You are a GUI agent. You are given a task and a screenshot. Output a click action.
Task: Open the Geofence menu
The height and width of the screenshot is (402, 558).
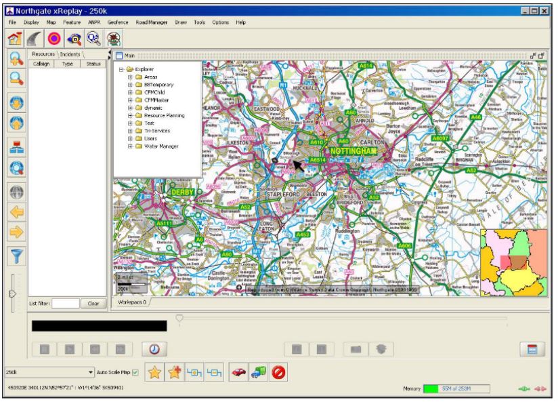point(118,22)
